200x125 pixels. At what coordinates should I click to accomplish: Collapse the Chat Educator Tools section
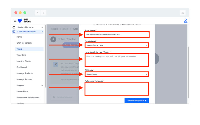42,32
